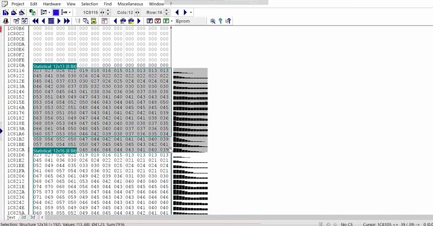
Task: Open the Miscellaneous menu
Action: coord(130,4)
